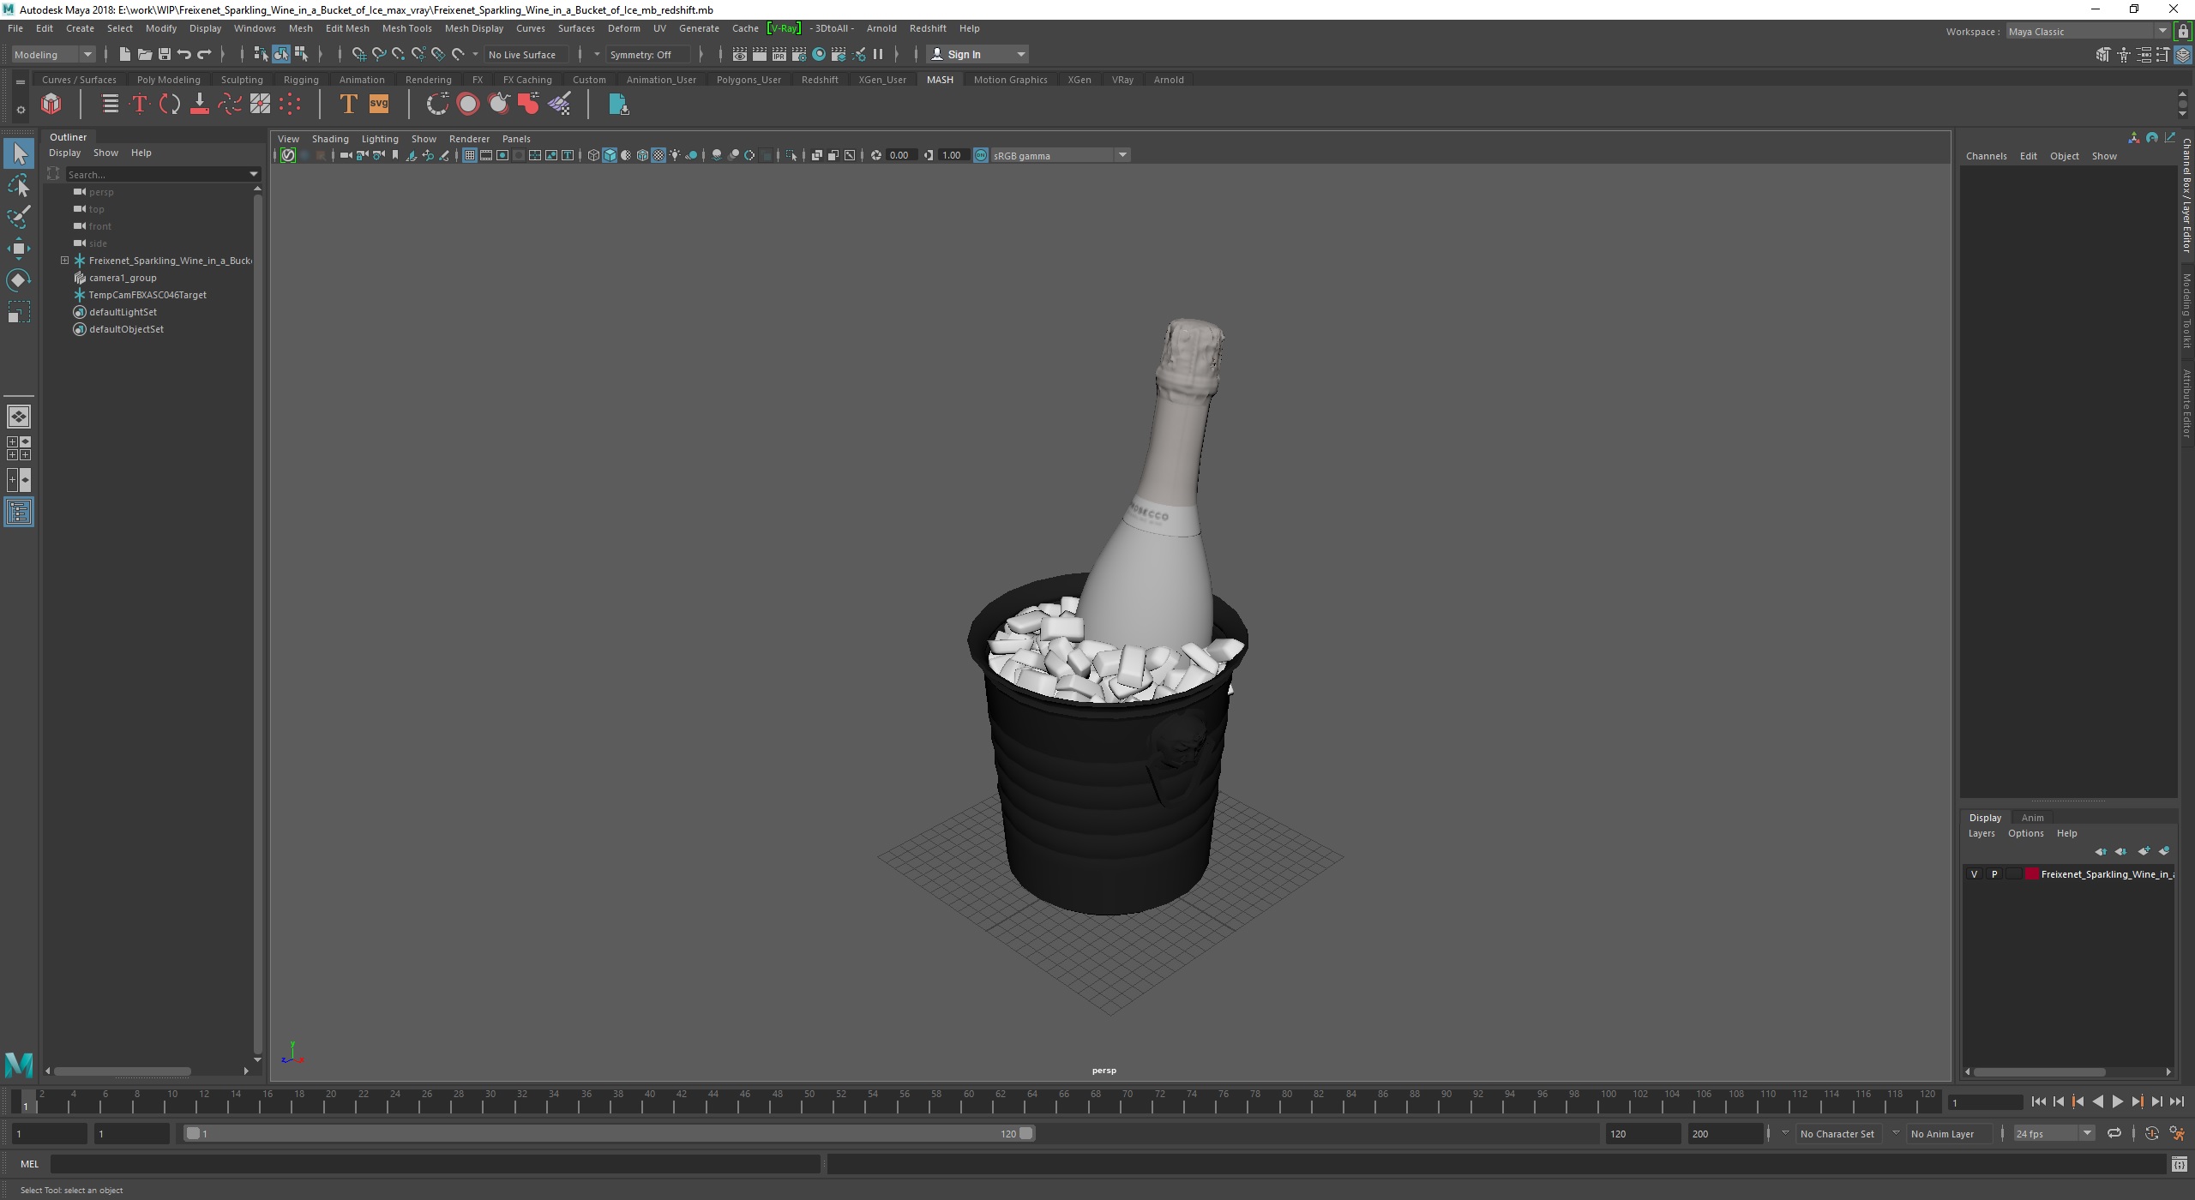Pause viewport rendering

point(878,54)
